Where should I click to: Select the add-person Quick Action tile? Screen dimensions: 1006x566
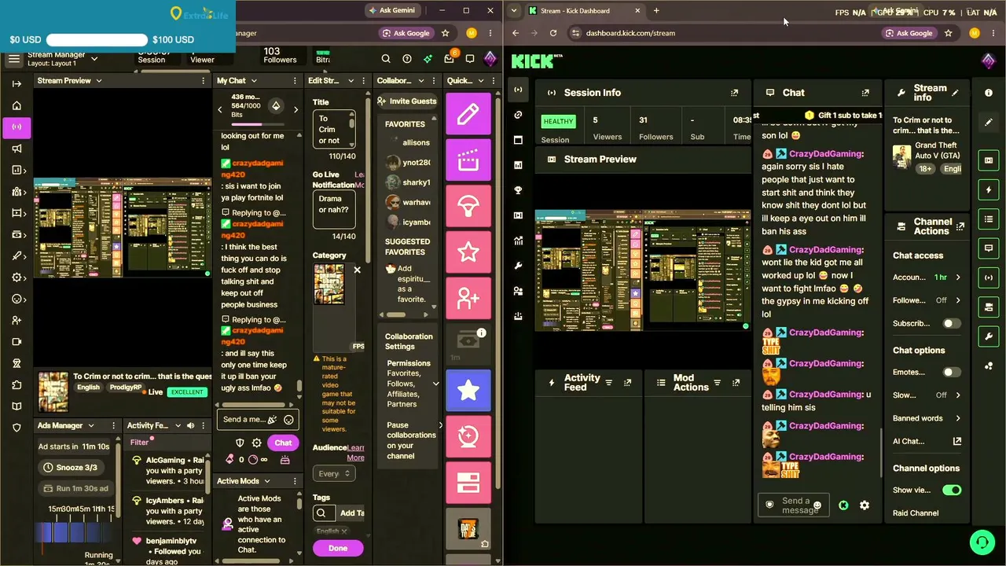pyautogui.click(x=468, y=299)
